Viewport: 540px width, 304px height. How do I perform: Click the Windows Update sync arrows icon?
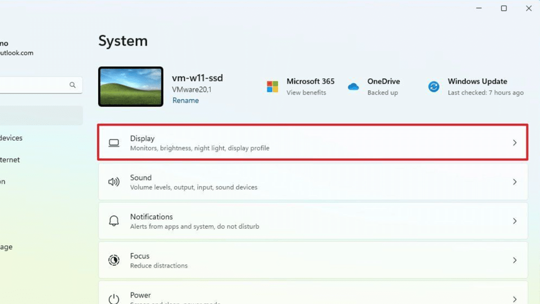434,86
